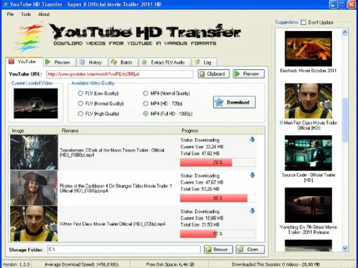358x268 pixels.
Task: Browse for a storage folder
Action: [218, 250]
